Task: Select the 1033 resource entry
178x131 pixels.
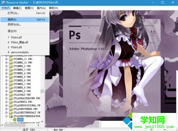Action: coord(20,120)
